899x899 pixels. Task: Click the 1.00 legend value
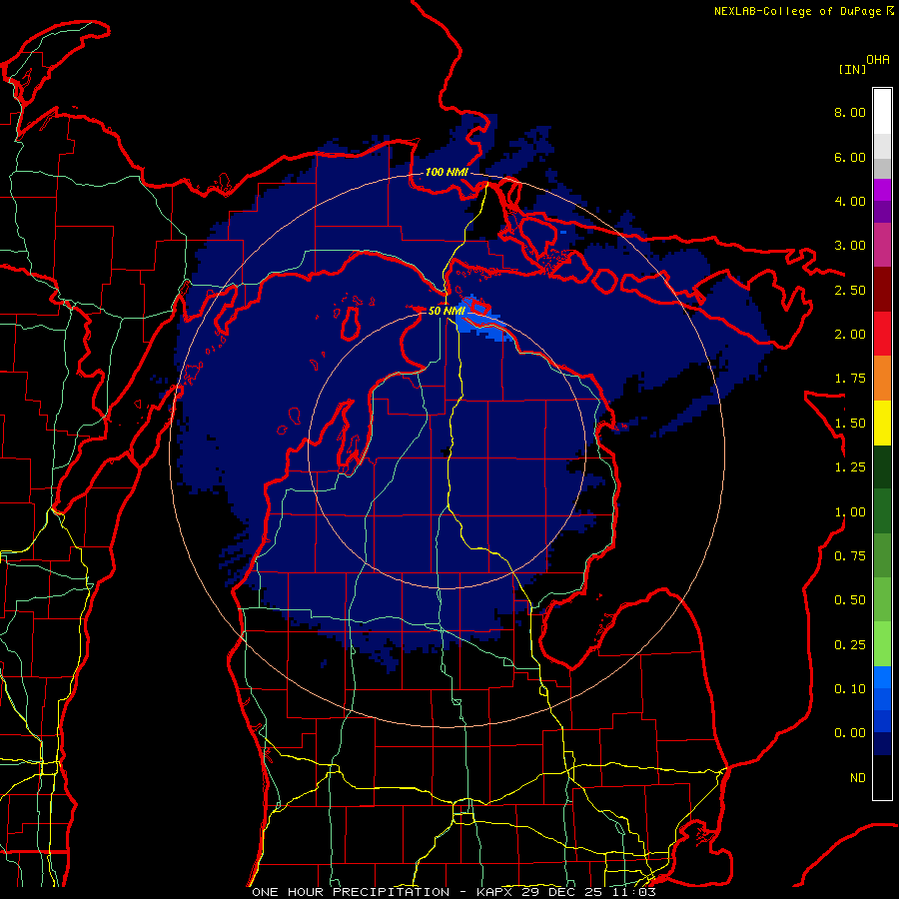(850, 512)
